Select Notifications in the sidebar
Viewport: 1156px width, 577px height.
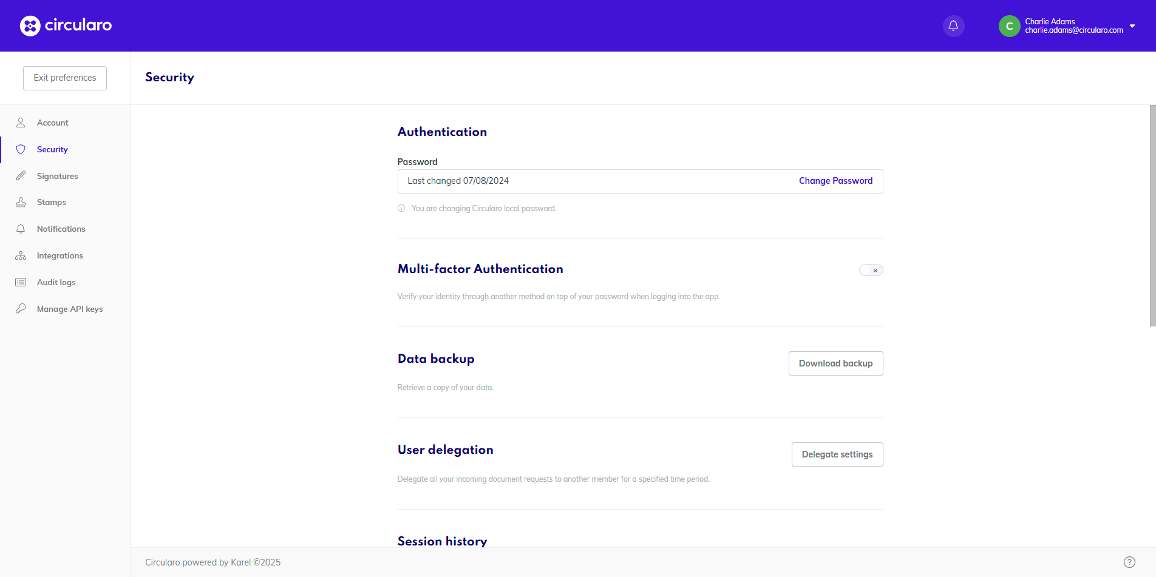pos(61,229)
